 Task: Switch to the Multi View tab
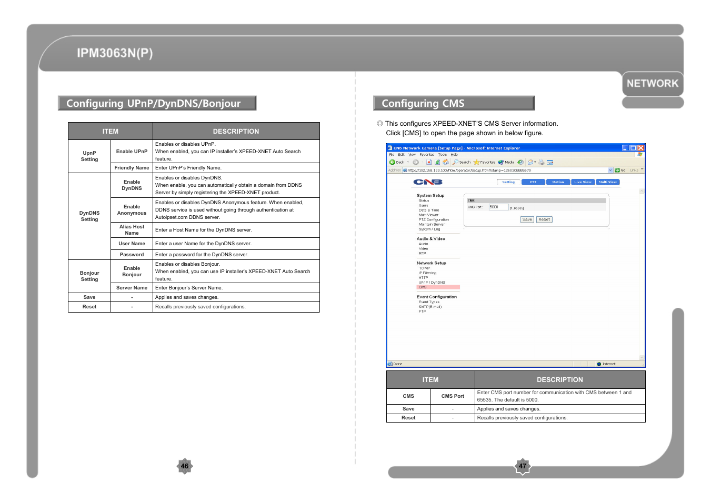607,182
